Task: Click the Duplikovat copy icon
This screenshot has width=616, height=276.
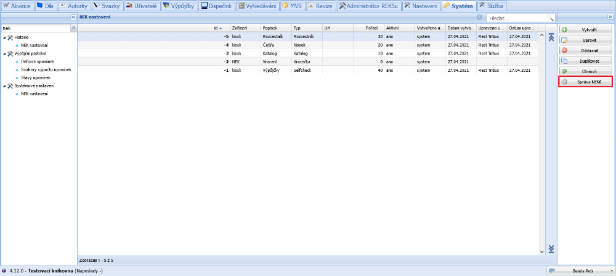Action: pos(565,61)
